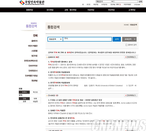This screenshot has width=146, height=131.
Task: Click the snippet starting 무속신앙사전 1-2권이다
Action: (x=92, y=66)
